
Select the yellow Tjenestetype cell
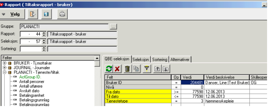[138, 101]
